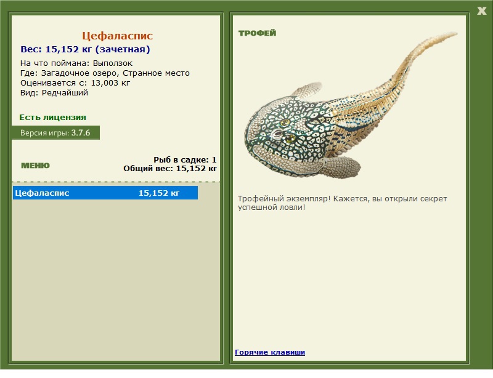Click the Версия игры: 3.7.6 badge
This screenshot has height=378, width=493.
coord(55,132)
